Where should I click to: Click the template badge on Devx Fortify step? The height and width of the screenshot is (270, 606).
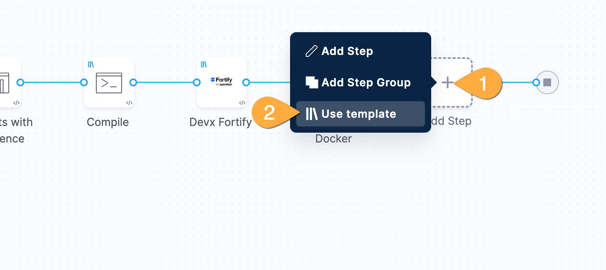pos(204,64)
